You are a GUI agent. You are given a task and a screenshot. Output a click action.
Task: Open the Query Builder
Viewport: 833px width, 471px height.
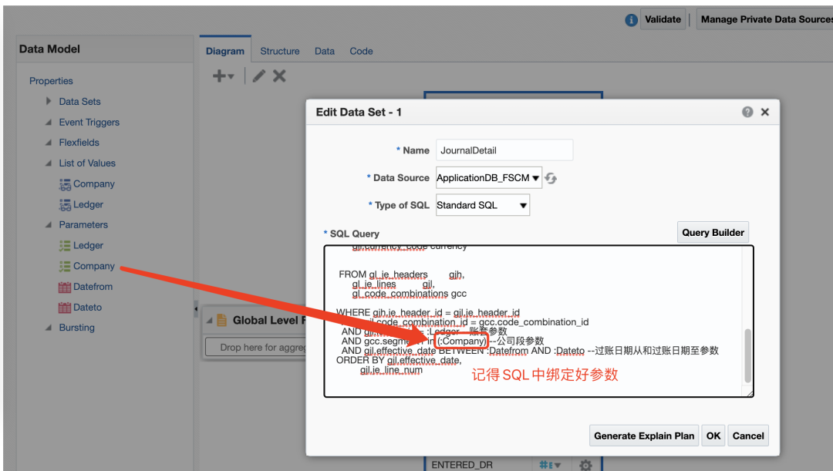[713, 233]
